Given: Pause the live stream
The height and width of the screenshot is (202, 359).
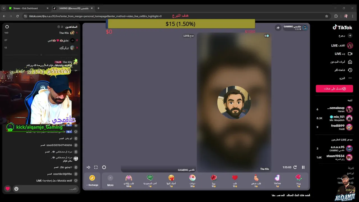Looking at the screenshot, I should pyautogui.click(x=303, y=167).
